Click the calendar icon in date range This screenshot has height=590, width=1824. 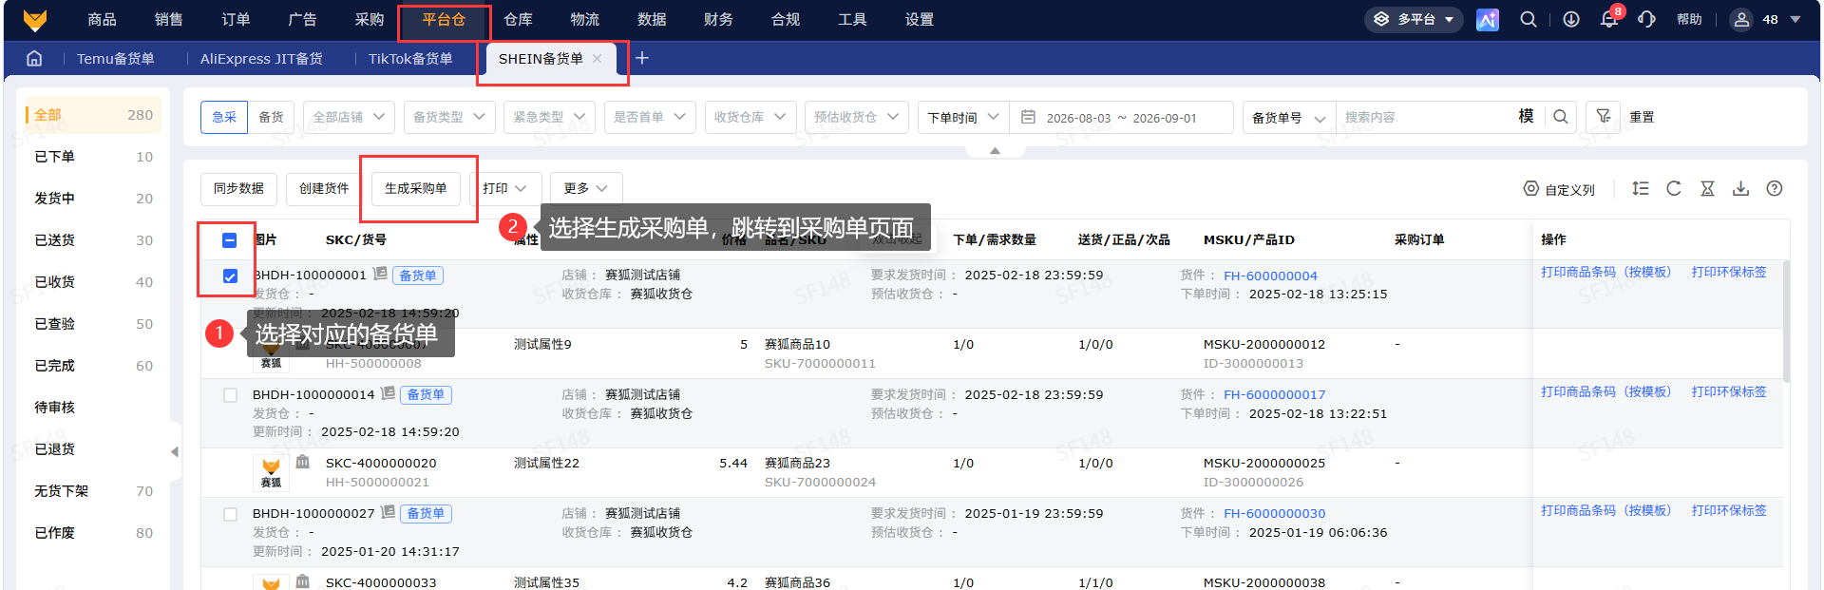[x=1028, y=117]
